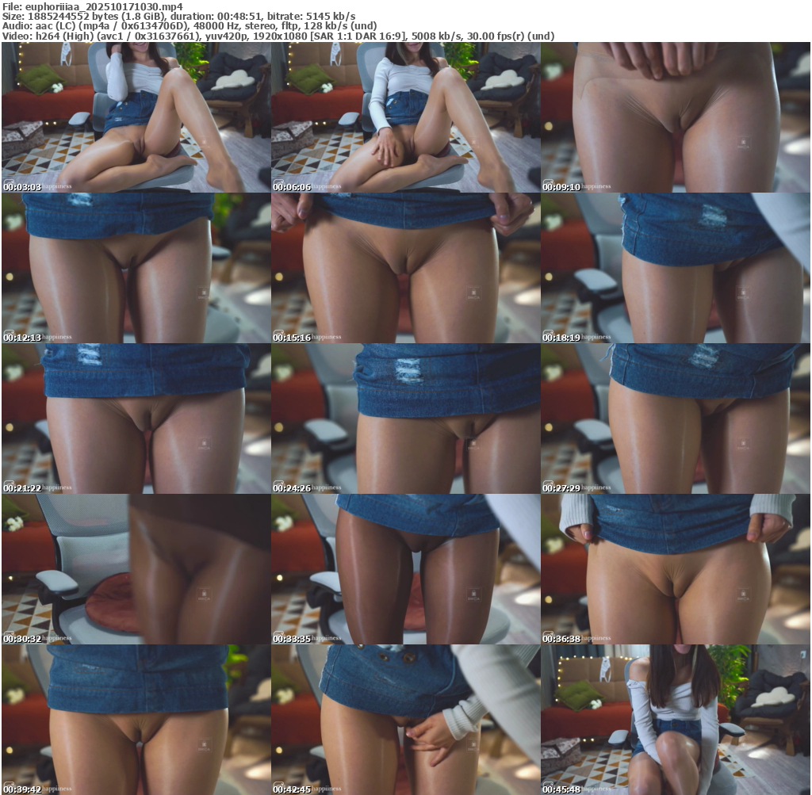Select the Size, duration and bitrate line

(x=178, y=17)
